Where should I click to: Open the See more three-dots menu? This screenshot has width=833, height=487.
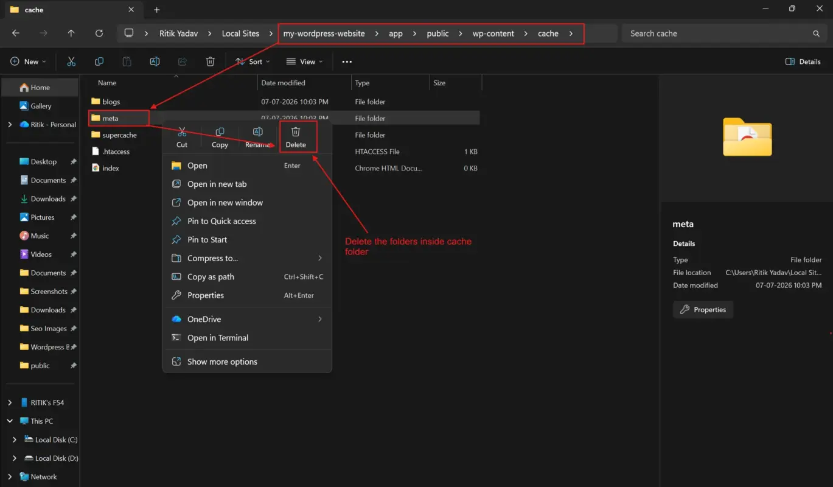(x=347, y=61)
